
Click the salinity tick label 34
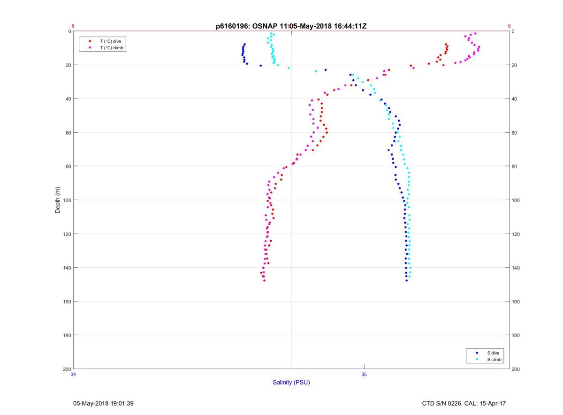click(x=73, y=374)
